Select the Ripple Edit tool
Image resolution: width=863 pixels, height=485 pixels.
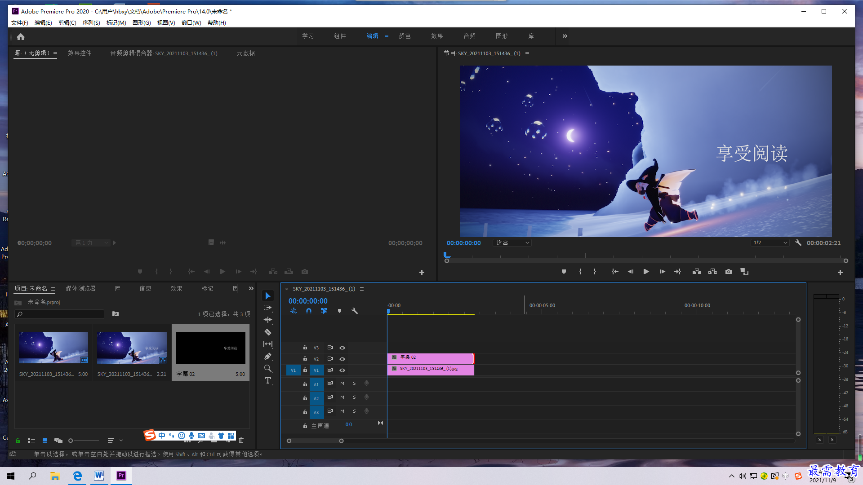[x=268, y=320]
